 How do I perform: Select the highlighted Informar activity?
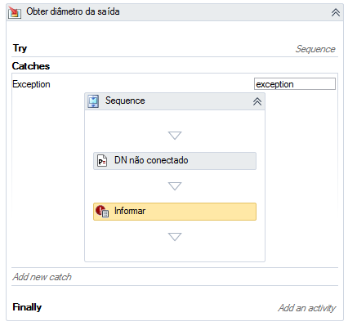point(175,212)
